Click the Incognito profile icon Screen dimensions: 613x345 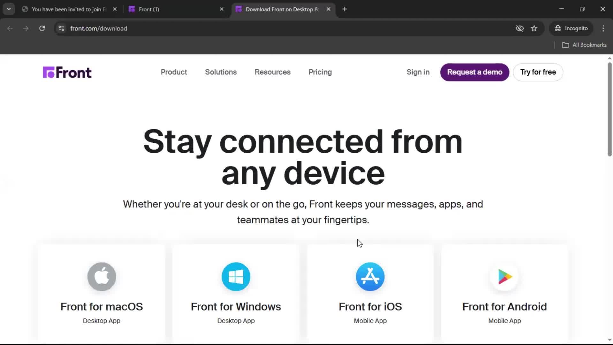click(x=557, y=28)
